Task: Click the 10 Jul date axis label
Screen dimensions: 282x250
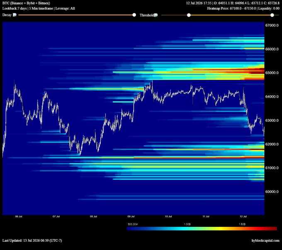Action: point(168,216)
